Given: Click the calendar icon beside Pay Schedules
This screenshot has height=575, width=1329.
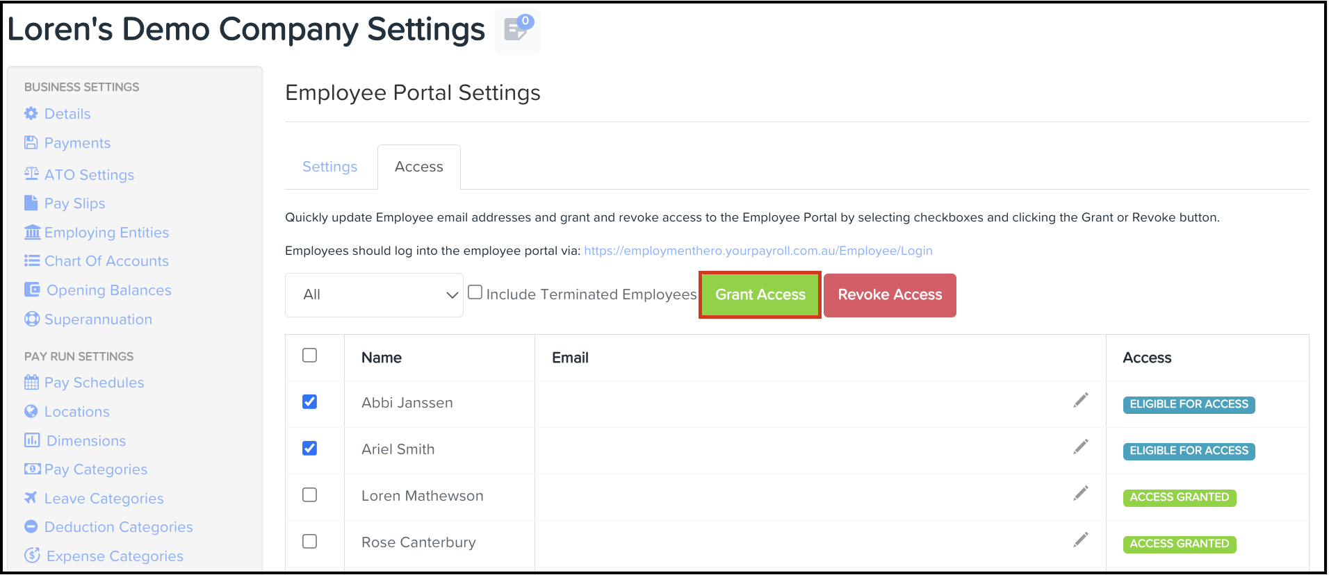Looking at the screenshot, I should [31, 382].
